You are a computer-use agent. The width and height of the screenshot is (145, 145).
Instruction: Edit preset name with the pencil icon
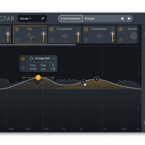tap(42, 18)
